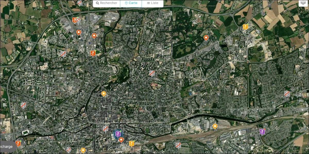Select the crossed-out marker left of the Rechercher tab

80,3
